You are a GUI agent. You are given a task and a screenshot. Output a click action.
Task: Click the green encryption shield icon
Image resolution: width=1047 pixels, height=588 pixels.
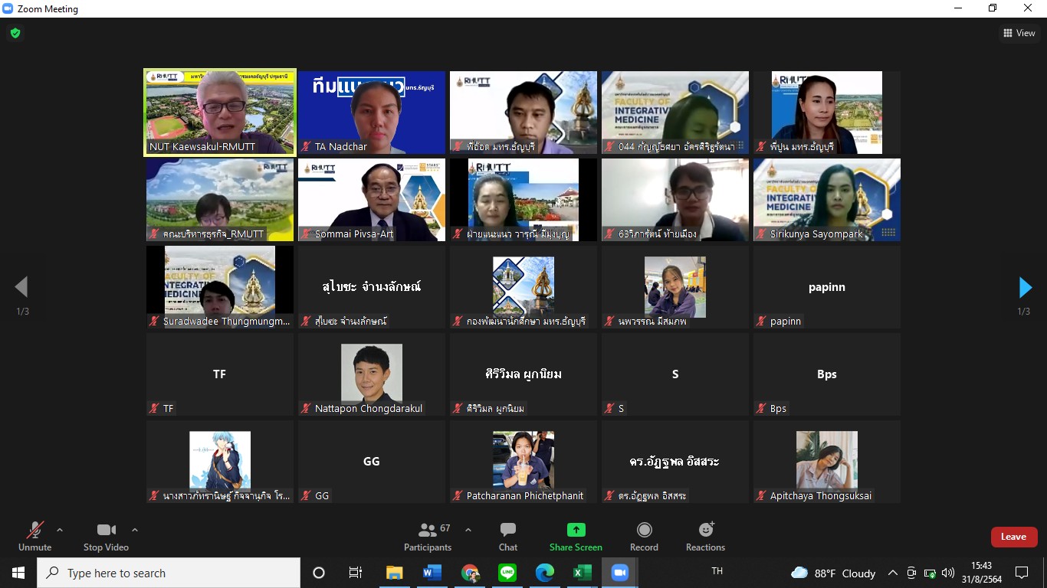[x=15, y=33]
